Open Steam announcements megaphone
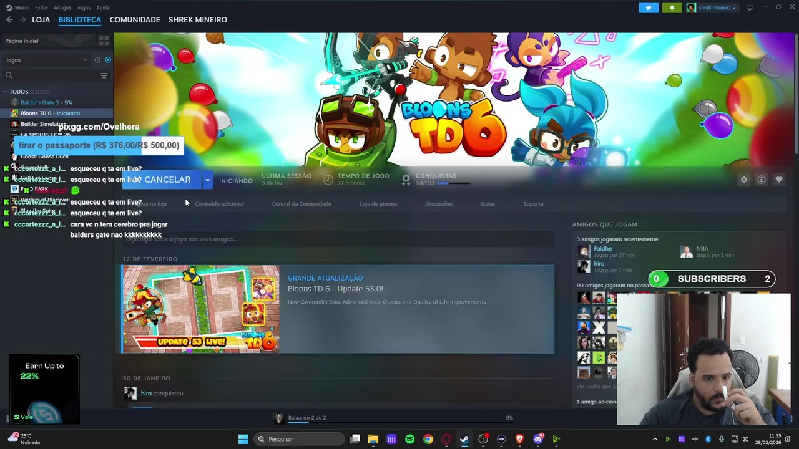This screenshot has width=799, height=449. point(649,7)
